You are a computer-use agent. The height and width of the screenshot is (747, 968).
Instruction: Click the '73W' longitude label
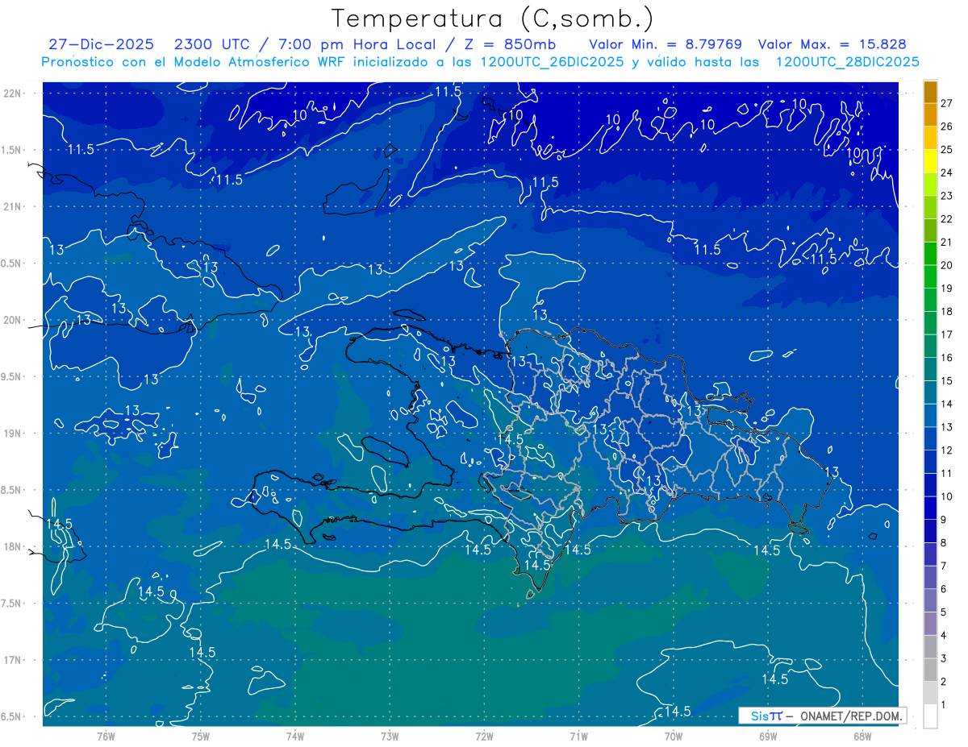click(x=390, y=736)
